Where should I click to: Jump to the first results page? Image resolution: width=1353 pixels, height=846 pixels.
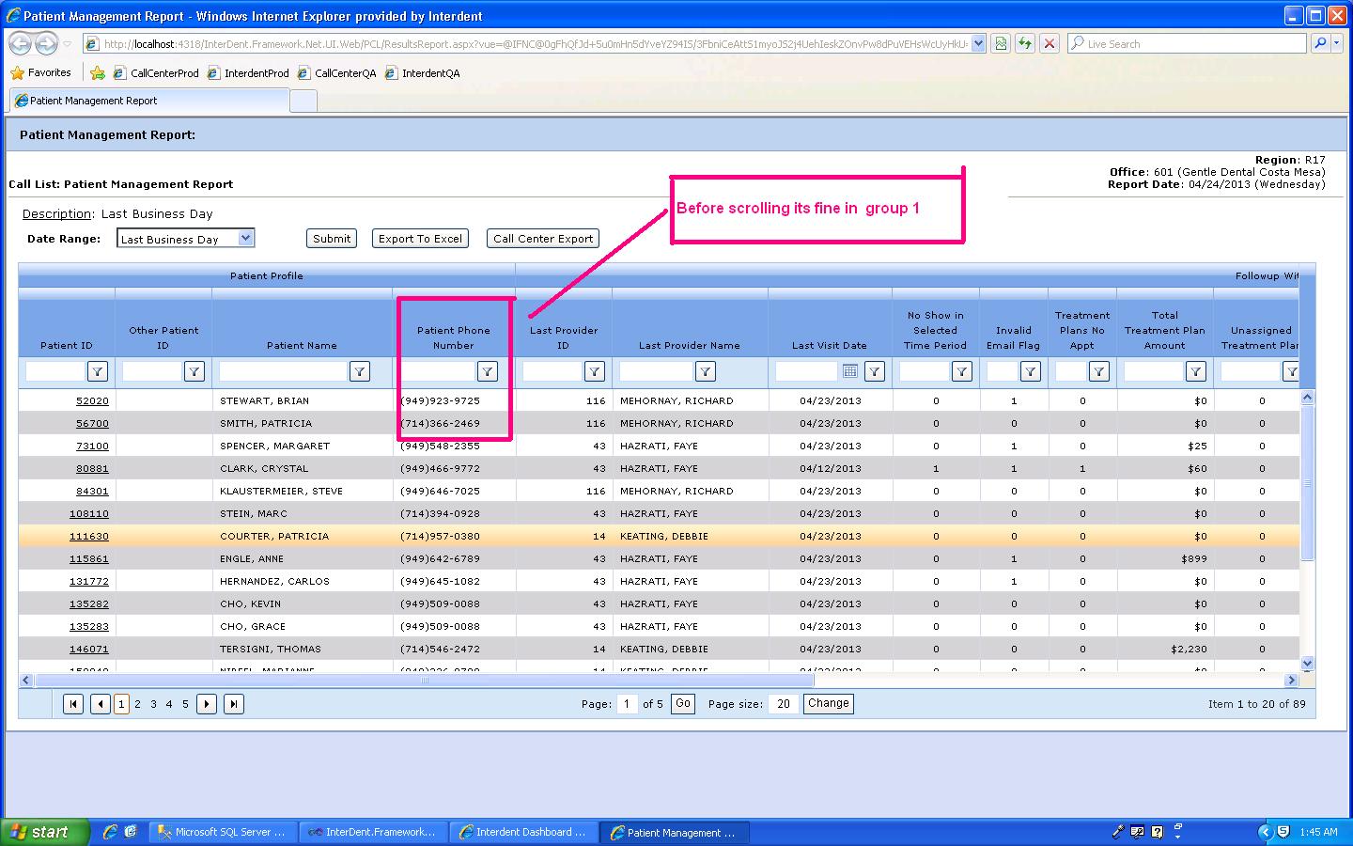tap(73, 703)
